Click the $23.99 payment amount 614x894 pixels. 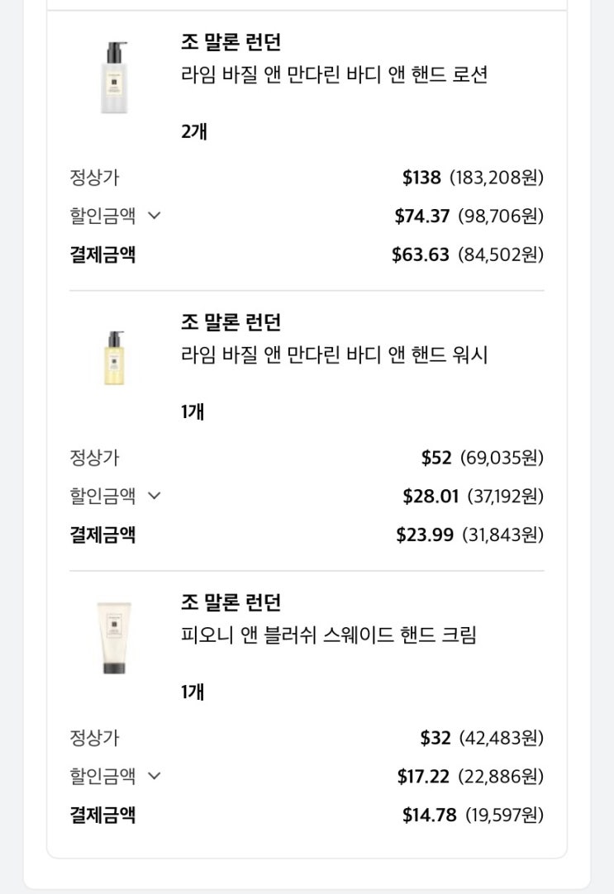tap(425, 535)
